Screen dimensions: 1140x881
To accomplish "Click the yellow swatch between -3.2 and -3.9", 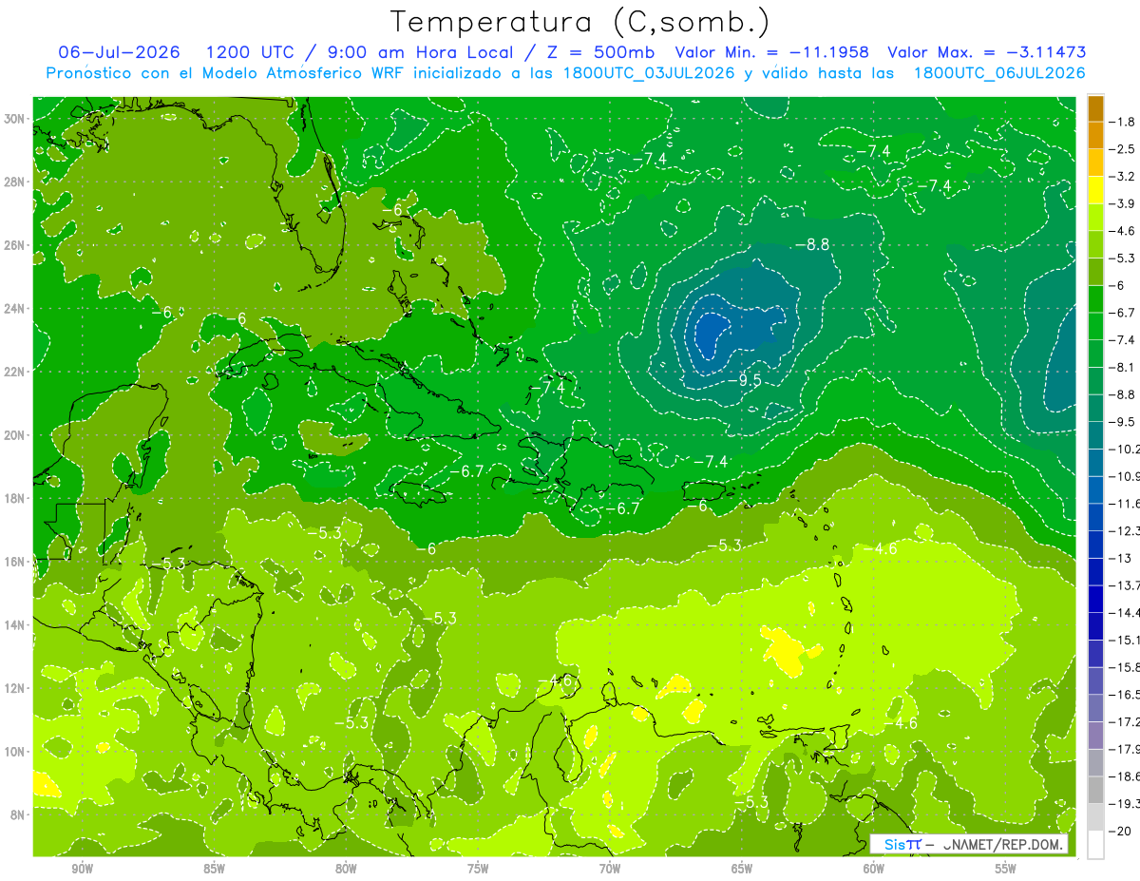I will [x=1095, y=190].
